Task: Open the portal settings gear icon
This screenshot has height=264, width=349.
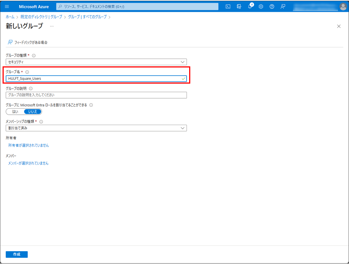Action: 261,7
